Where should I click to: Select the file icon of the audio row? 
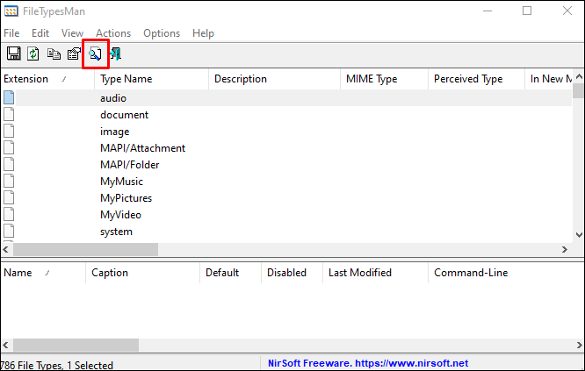coord(9,97)
